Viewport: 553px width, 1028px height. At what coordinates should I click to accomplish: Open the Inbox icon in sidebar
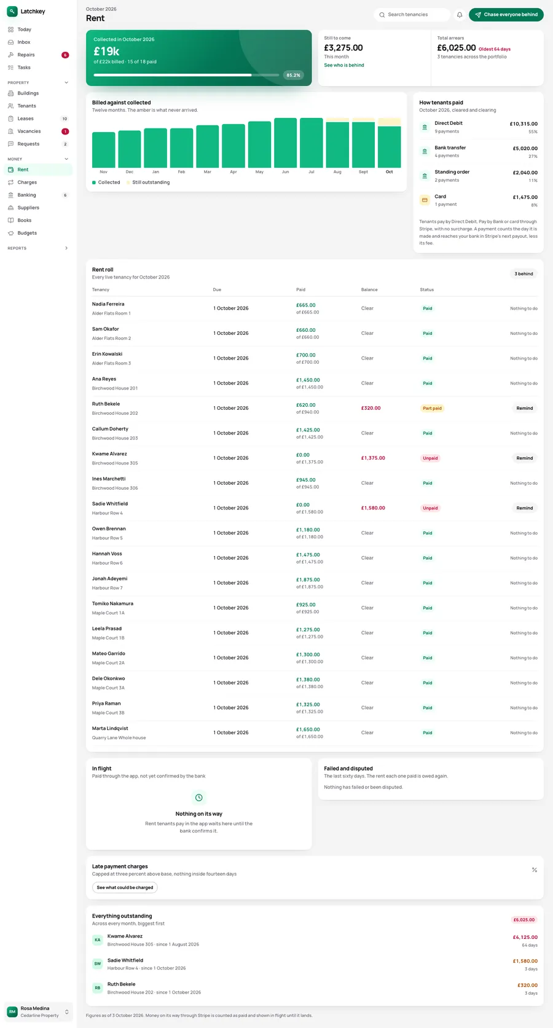(x=10, y=42)
